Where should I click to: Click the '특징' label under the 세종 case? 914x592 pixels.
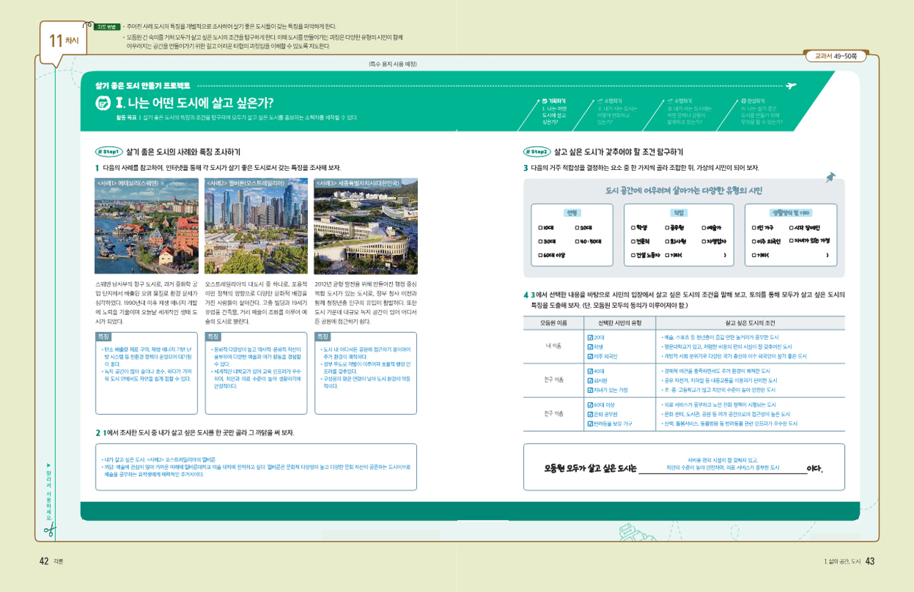pos(323,336)
